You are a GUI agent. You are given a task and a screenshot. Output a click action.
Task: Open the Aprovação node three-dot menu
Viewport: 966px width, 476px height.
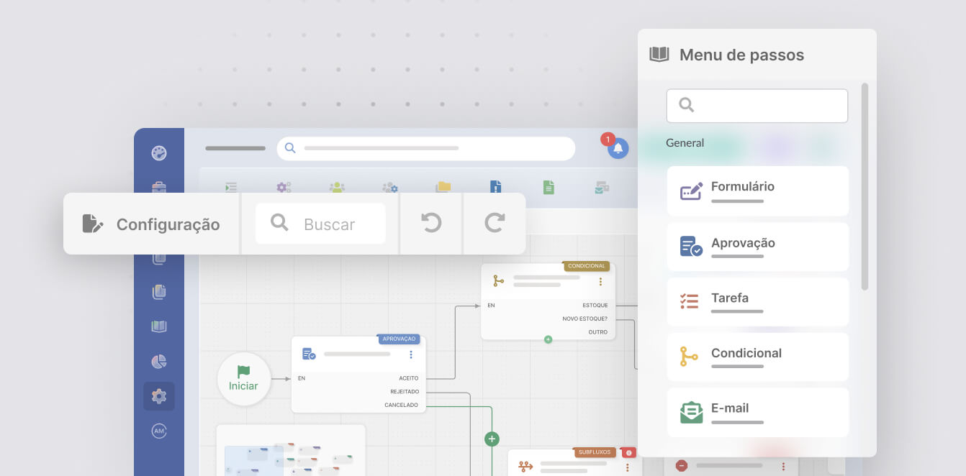[411, 354]
